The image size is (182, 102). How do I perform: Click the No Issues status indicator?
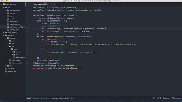[x=45, y=98]
